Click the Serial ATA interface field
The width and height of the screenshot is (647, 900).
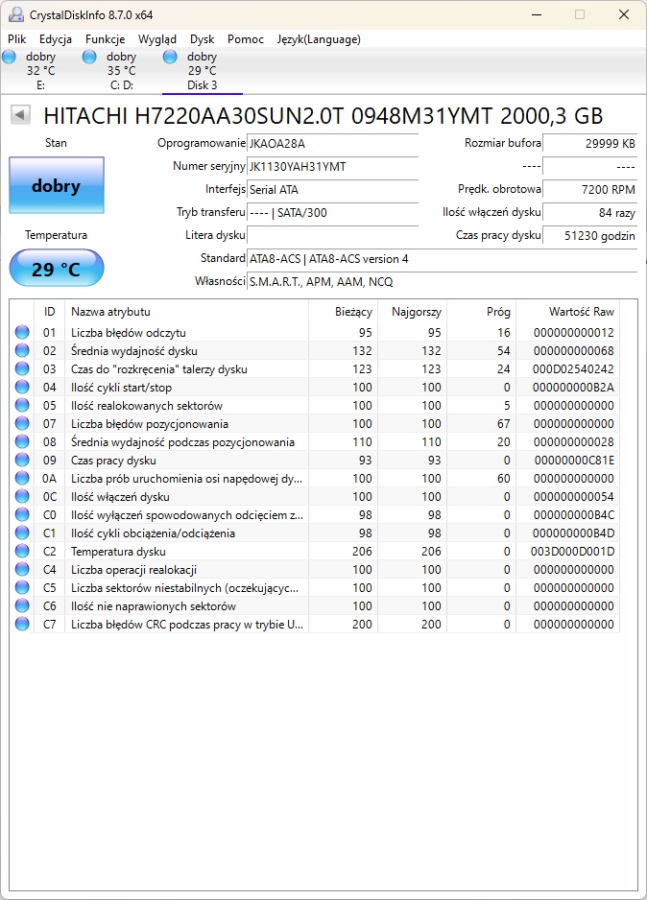332,189
